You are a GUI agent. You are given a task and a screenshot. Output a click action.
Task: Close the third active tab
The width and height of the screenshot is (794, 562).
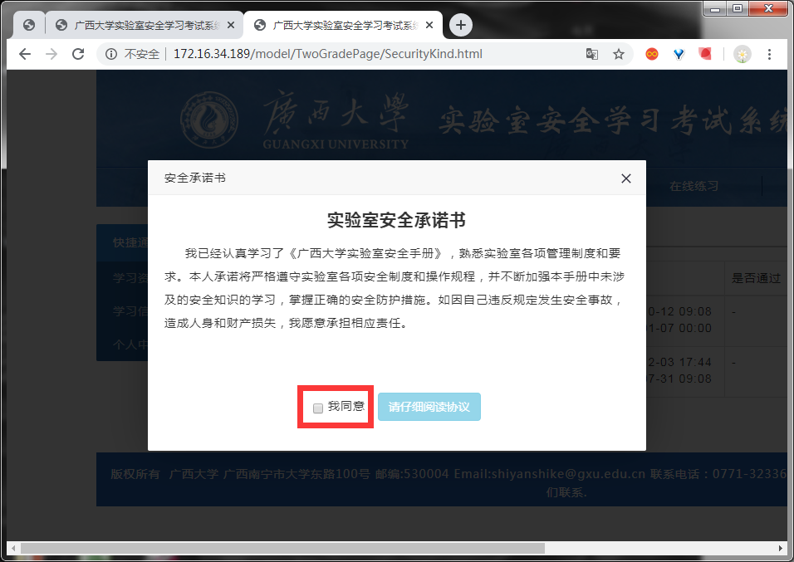tap(429, 25)
